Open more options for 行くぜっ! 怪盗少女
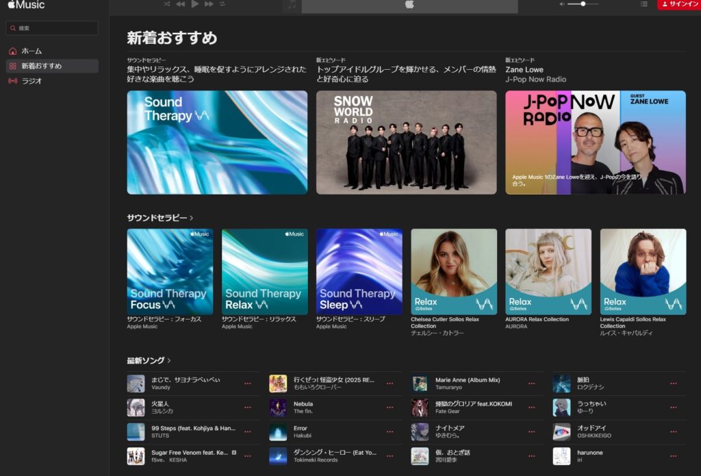The height and width of the screenshot is (476, 701). (x=390, y=384)
